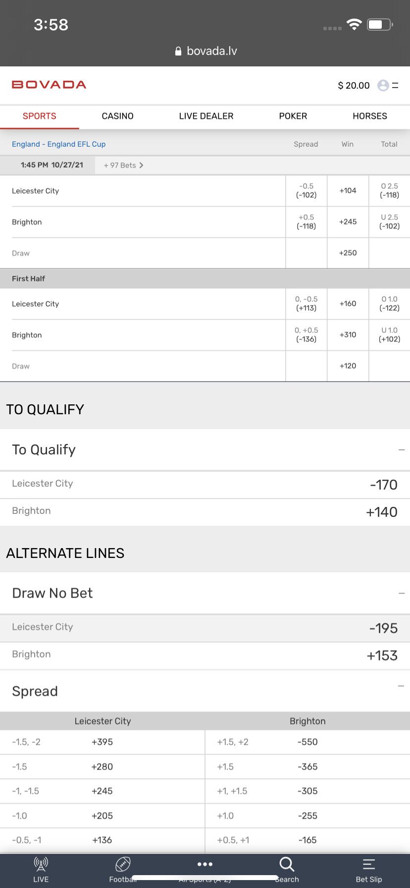Collapse the Spread alternate lines section

click(401, 686)
